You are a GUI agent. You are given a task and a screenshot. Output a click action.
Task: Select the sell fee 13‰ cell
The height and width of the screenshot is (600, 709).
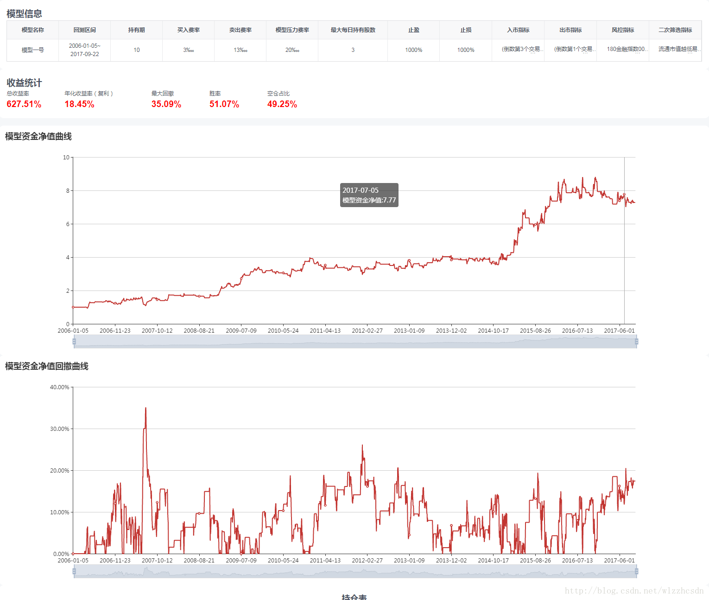[241, 50]
